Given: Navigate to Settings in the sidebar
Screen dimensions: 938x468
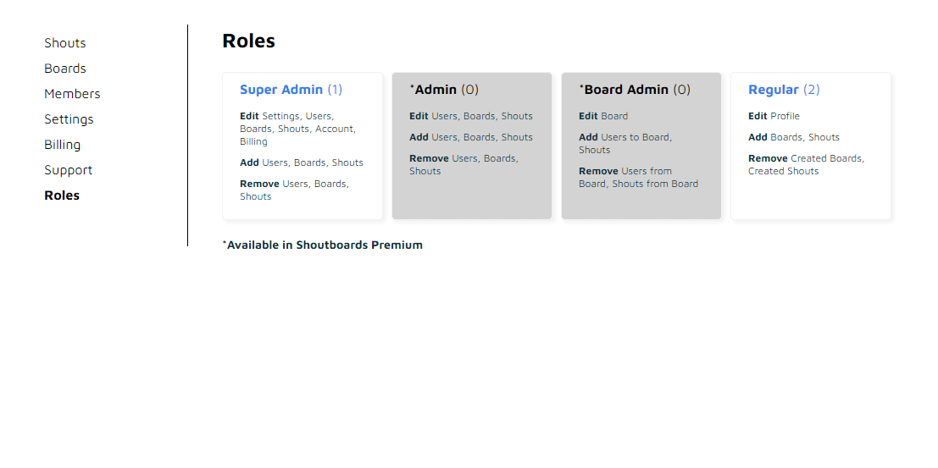Looking at the screenshot, I should click(69, 119).
